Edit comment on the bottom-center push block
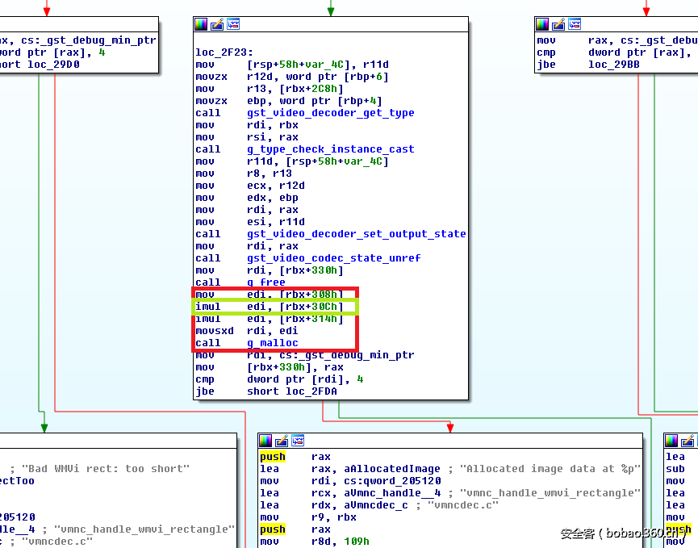Image resolution: width=698 pixels, height=548 pixels. coord(281,441)
